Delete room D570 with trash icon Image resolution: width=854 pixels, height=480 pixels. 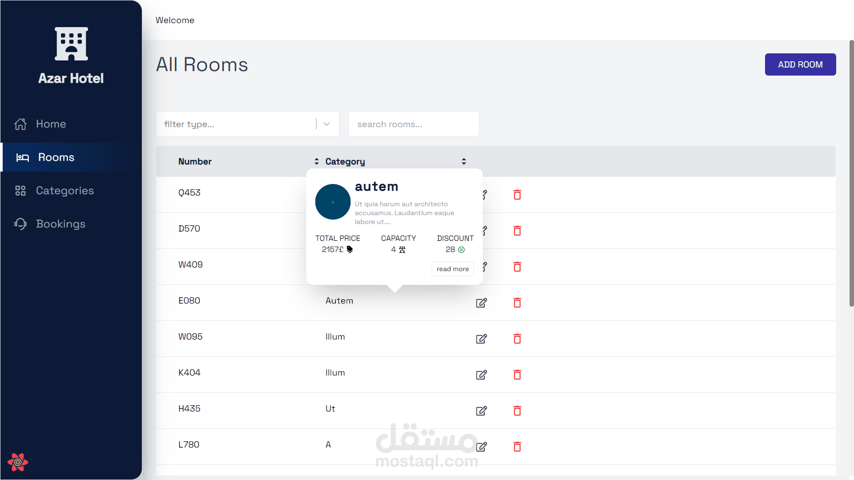click(x=517, y=231)
